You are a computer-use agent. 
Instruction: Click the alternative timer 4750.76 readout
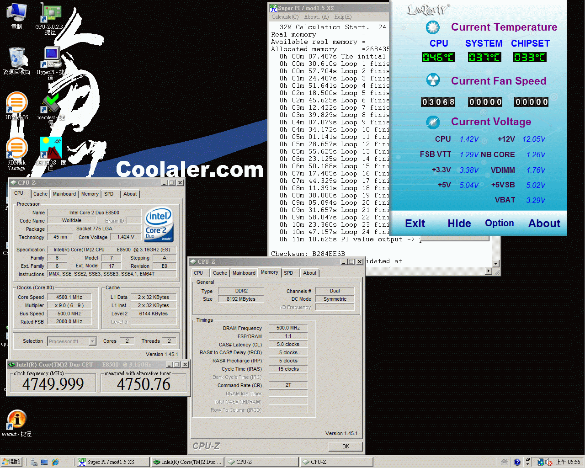144,384
